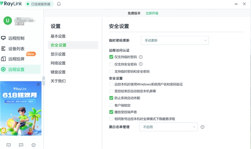The image size is (251, 149).
Task: Open the chat message icon at bottom left
Action: pyautogui.click(x=8, y=145)
